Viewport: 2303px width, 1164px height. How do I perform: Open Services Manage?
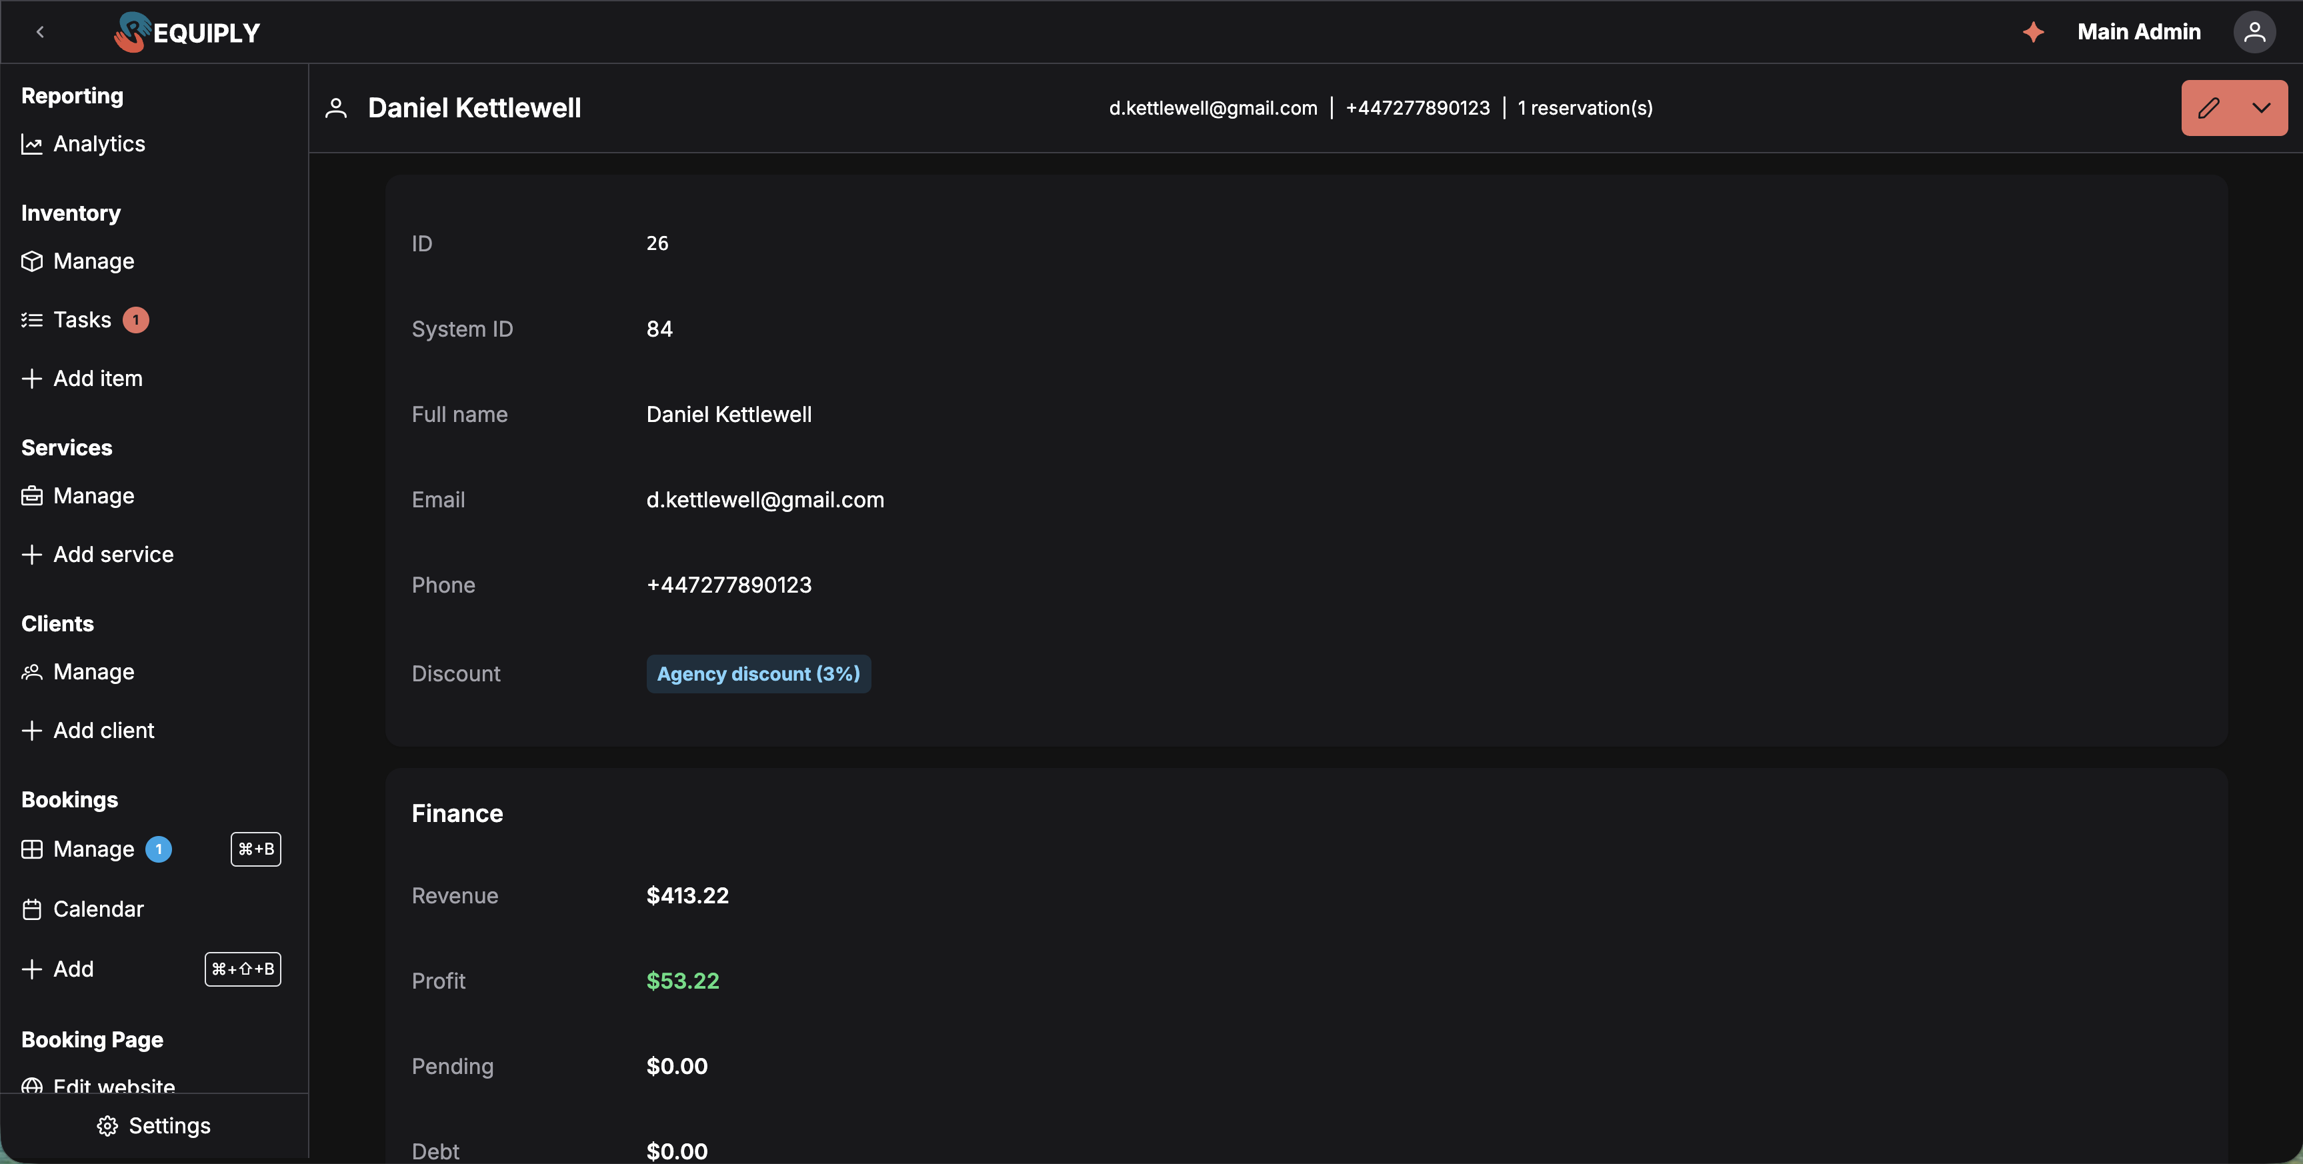point(94,496)
